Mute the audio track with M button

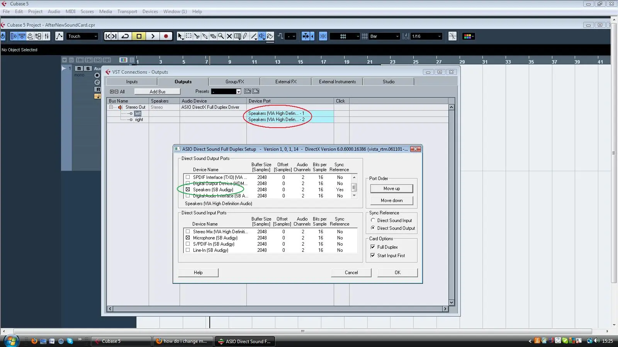click(x=79, y=68)
